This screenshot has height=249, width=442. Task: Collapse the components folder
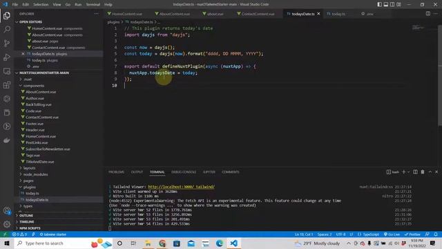pos(59,86)
